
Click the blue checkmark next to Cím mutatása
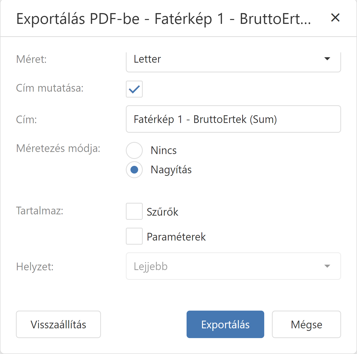coord(134,89)
